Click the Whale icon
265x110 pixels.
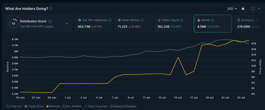click(x=199, y=20)
